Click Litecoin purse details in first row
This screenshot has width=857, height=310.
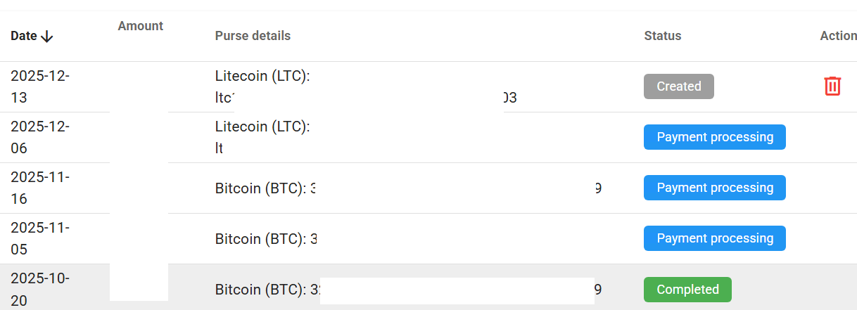tap(366, 86)
